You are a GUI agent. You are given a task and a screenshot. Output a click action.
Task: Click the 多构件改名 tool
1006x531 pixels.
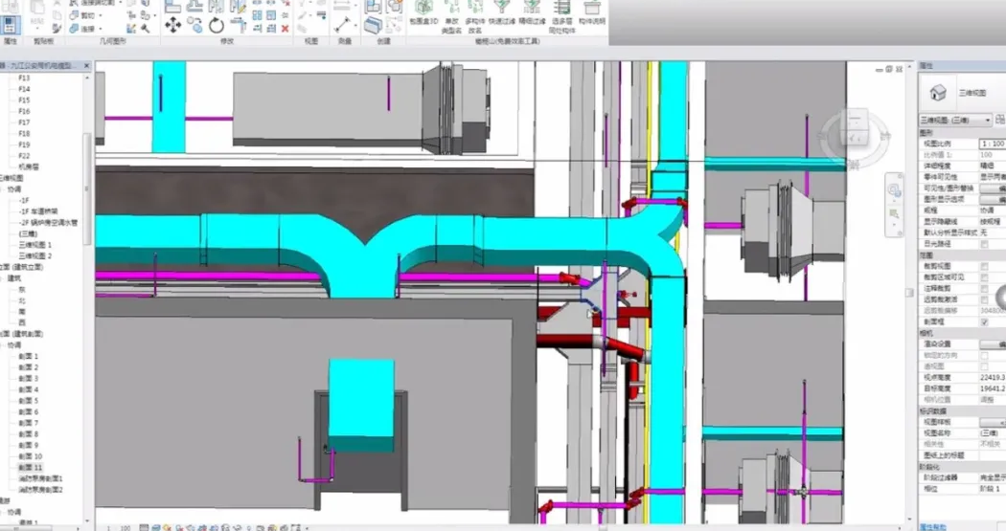pyautogui.click(x=475, y=16)
